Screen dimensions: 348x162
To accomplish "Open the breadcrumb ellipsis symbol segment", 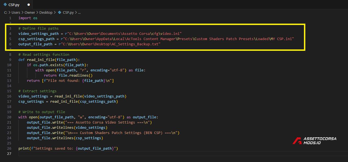I will click(x=79, y=12).
